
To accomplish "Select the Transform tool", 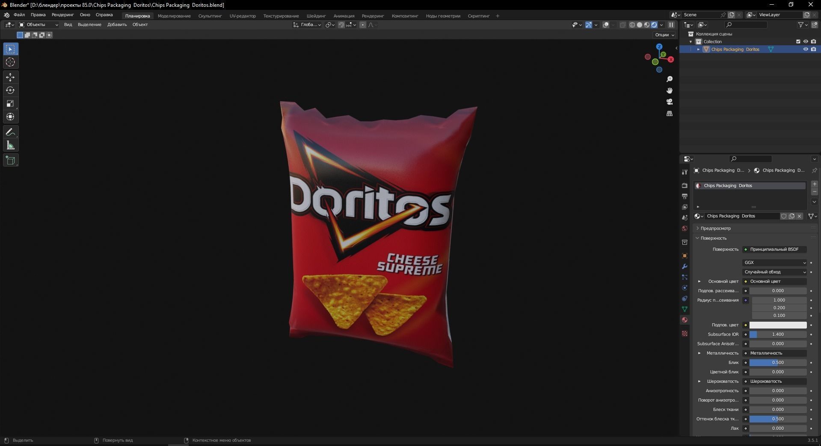I will coord(10,117).
